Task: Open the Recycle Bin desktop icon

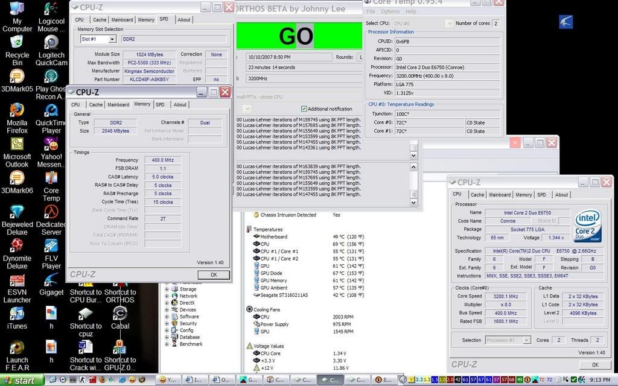Action: [x=17, y=51]
